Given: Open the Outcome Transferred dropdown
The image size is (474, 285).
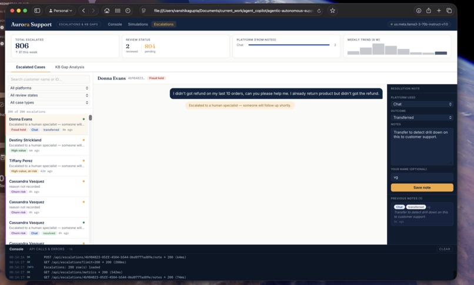Looking at the screenshot, I should tap(422, 117).
